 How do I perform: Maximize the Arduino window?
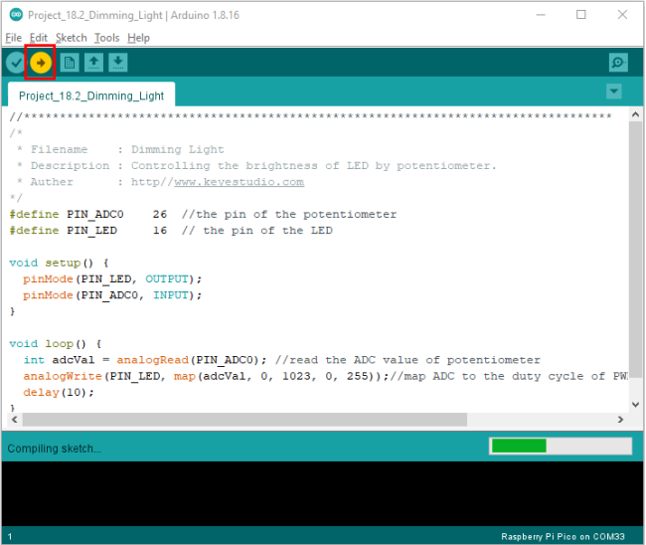[581, 15]
